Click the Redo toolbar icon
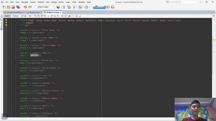 [30, 7]
